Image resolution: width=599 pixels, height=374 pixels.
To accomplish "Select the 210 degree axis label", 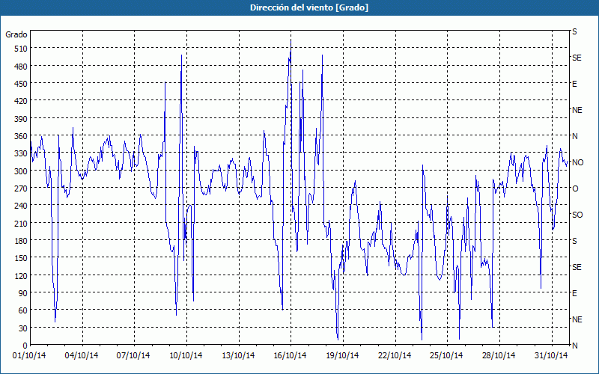I will click(x=21, y=223).
